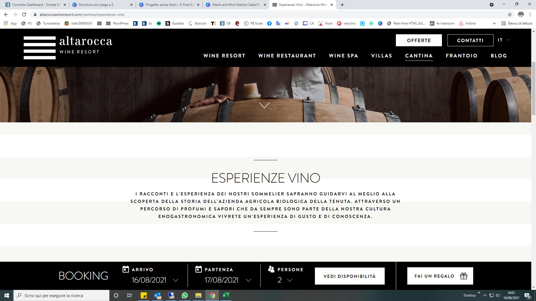Open WhatsApp from the taskbar
The image size is (536, 301).
185,295
